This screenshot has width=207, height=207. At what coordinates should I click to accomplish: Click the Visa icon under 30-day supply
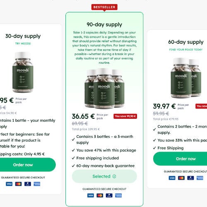point(9,184)
